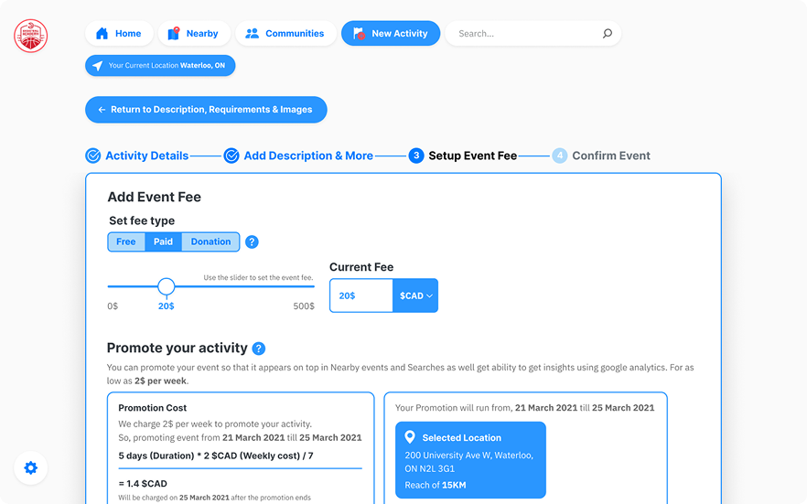Click the event fee slider handle
Screen dimensions: 807x504
(166, 286)
